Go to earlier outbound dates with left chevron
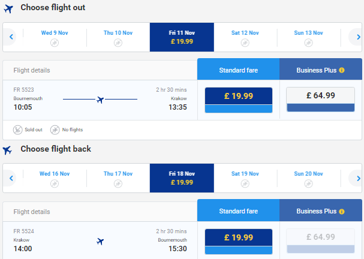This screenshot has height=259, width=364. tap(11, 37)
